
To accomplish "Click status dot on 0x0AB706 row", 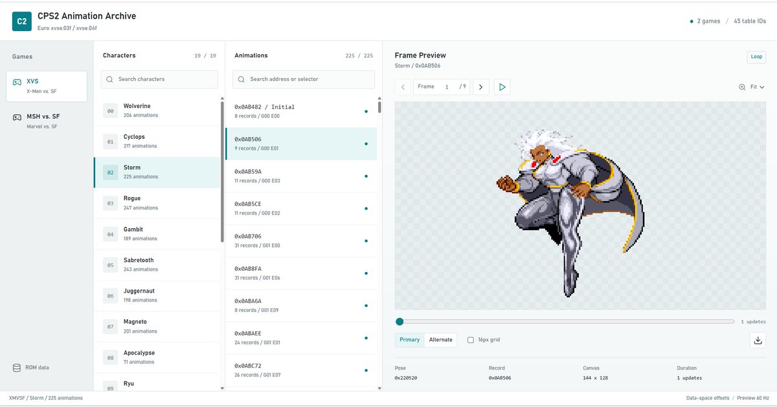I will [366, 241].
